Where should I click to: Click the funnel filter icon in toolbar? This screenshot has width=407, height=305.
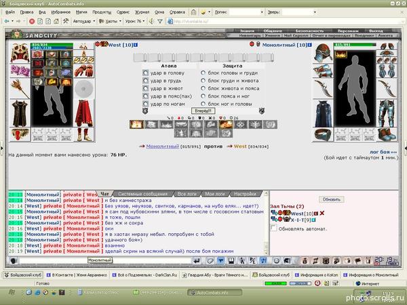tap(160, 21)
